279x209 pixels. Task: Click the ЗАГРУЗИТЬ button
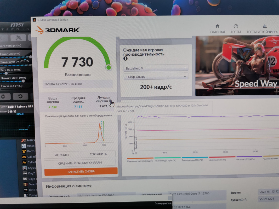click(x=61, y=155)
